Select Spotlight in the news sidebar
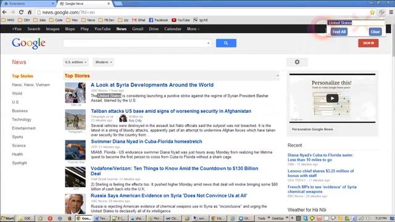This screenshot has height=222, width=395. pos(19,163)
